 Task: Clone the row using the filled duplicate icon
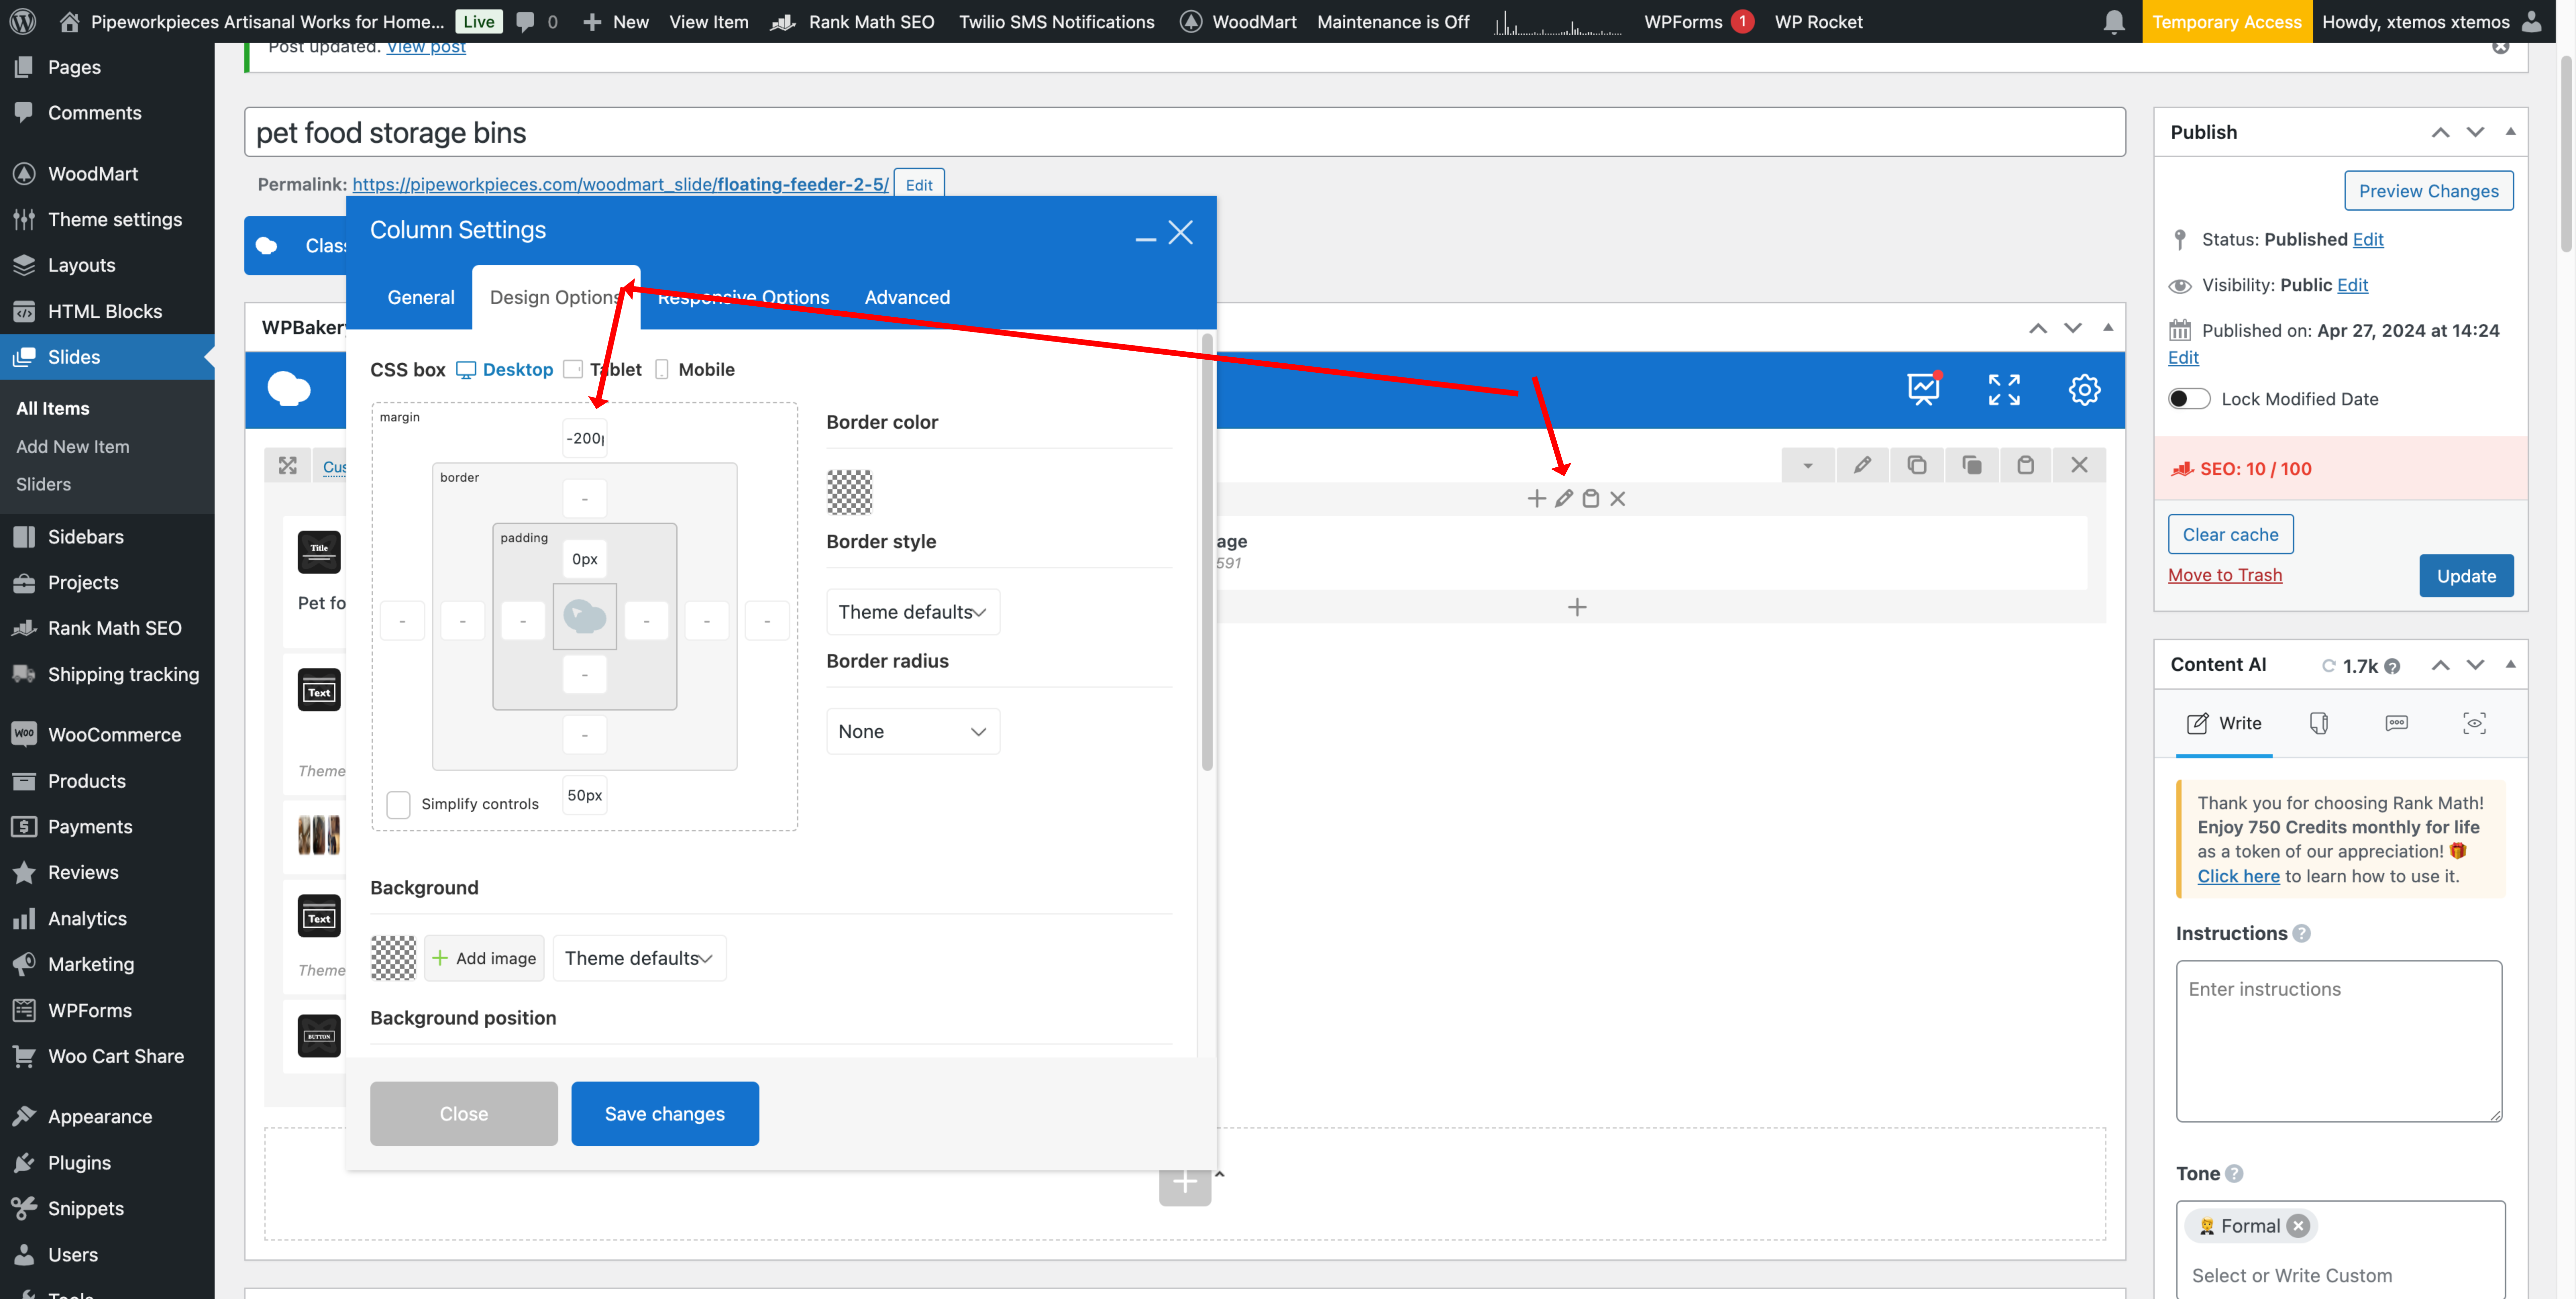point(1972,465)
